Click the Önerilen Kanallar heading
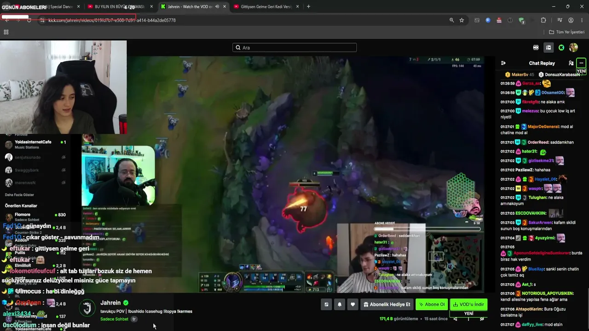This screenshot has width=589, height=331. [x=21, y=205]
